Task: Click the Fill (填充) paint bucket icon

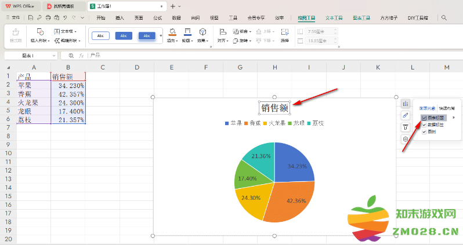Action: click(x=172, y=33)
